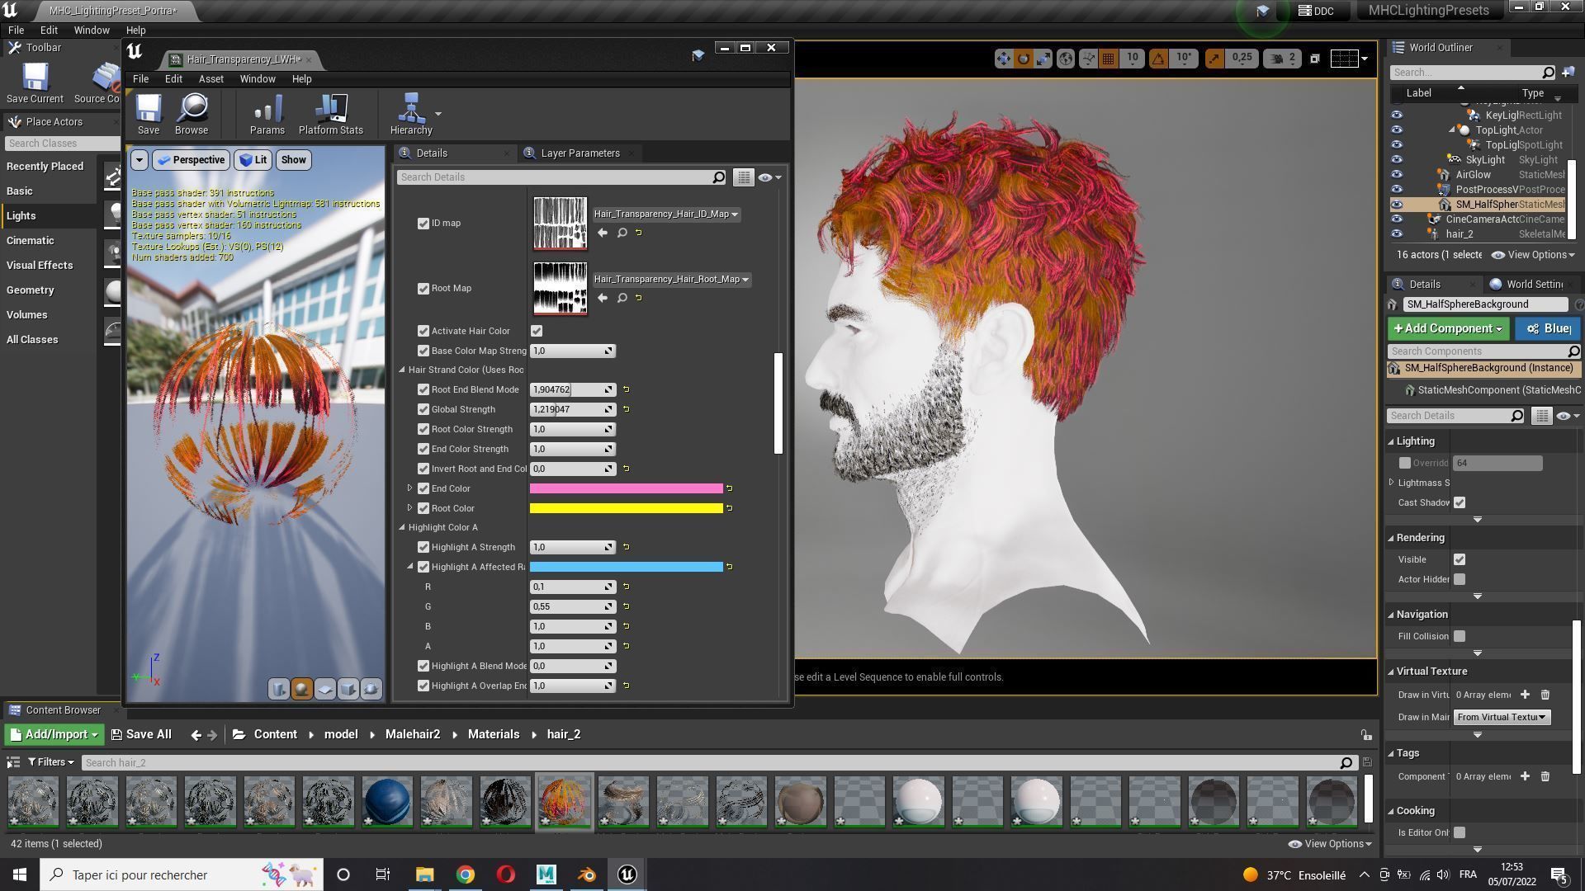Click Blender icon in taskbar
The image size is (1585, 891).
[x=587, y=874]
